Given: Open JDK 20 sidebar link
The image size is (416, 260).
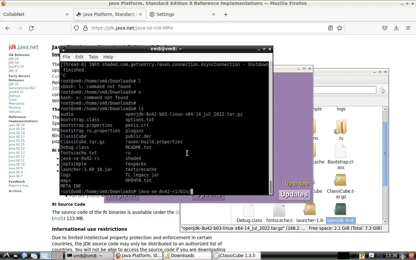Looking at the screenshot, I should click(x=14, y=59).
